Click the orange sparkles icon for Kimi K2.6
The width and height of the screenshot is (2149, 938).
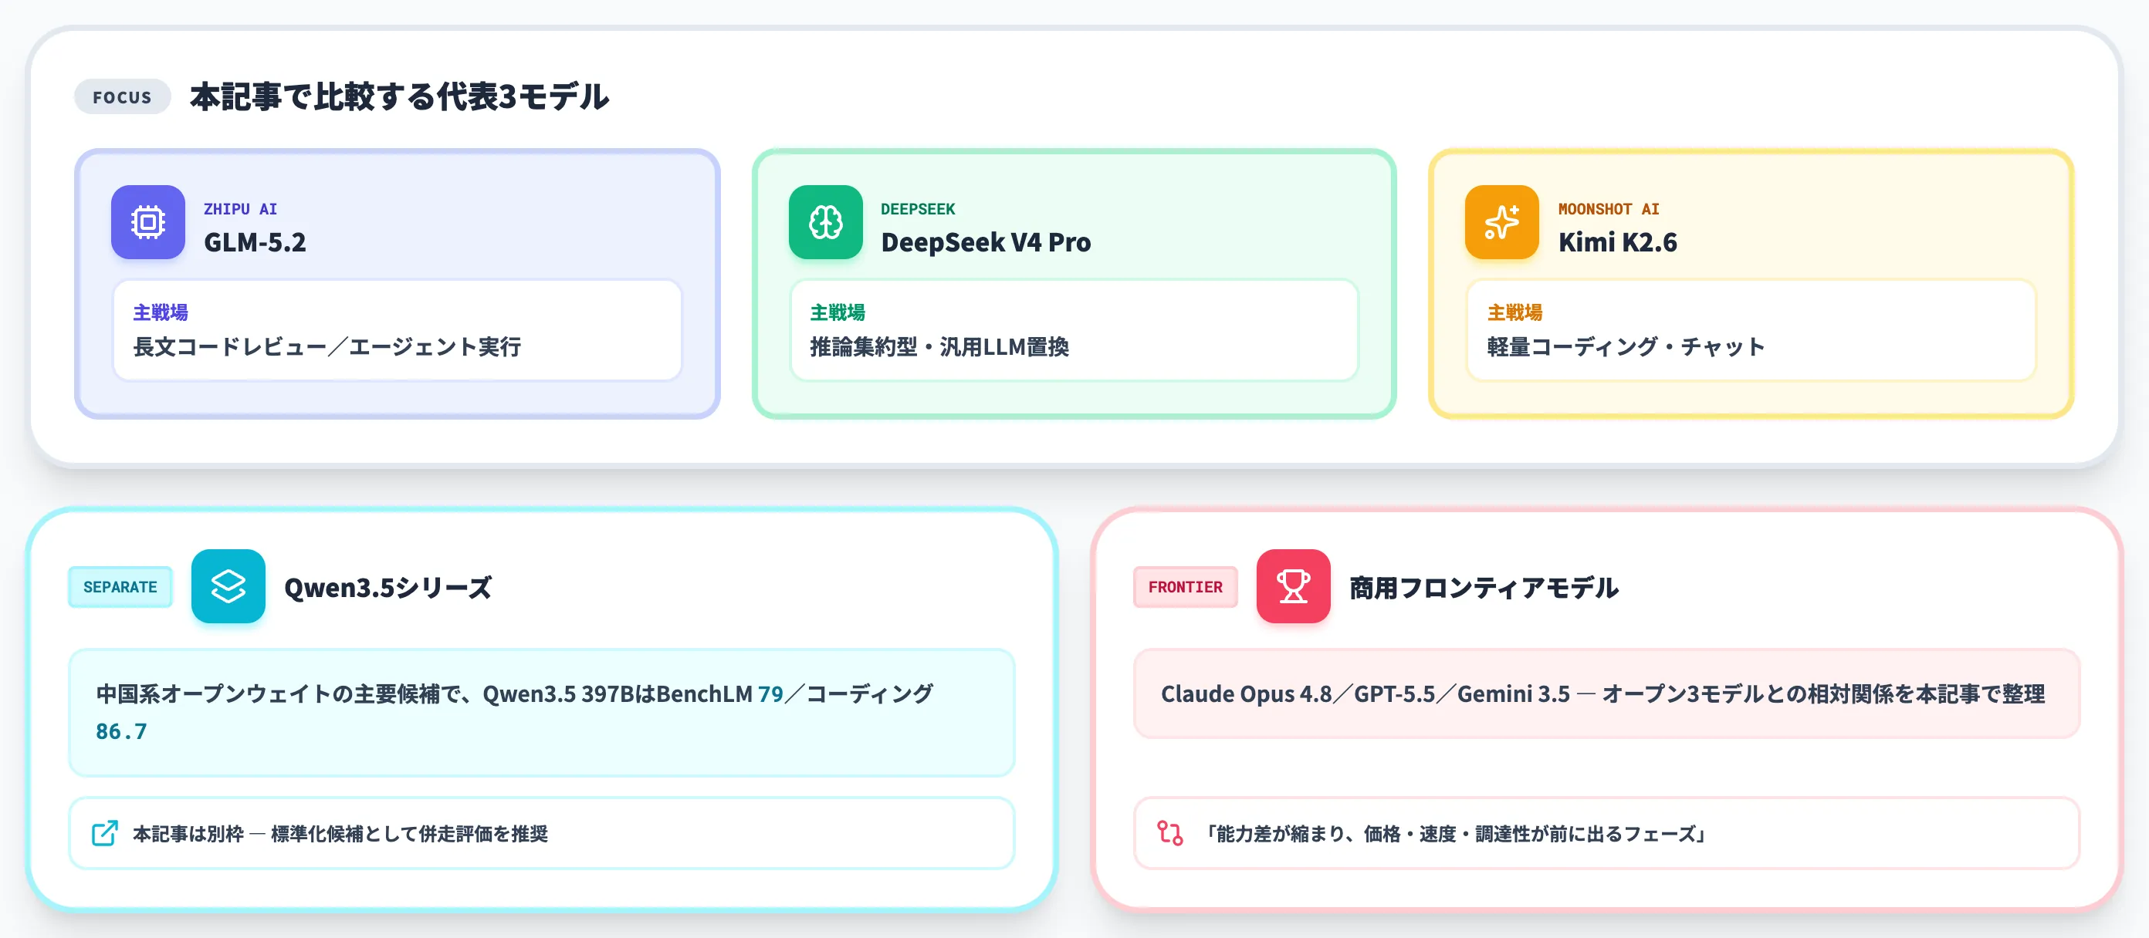[x=1501, y=222]
